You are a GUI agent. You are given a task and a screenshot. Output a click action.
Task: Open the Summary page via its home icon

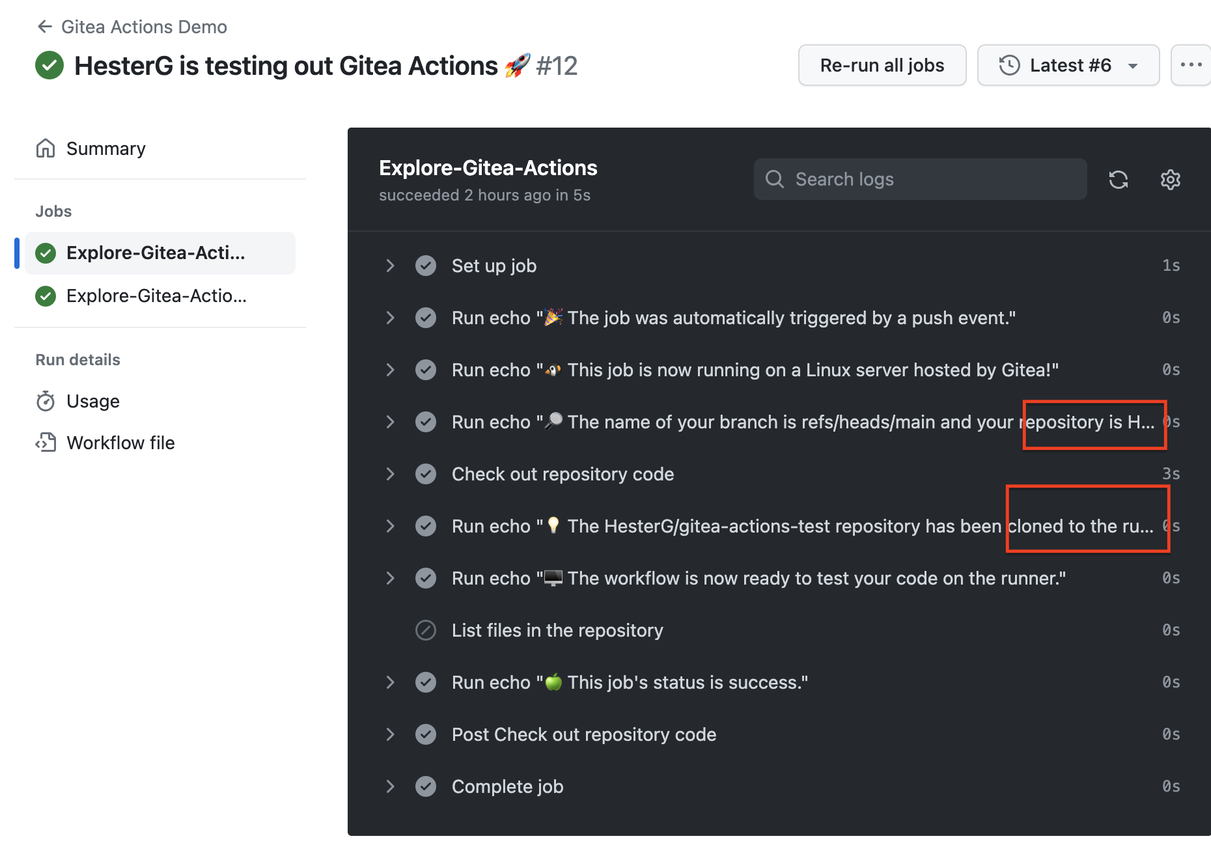tap(46, 148)
